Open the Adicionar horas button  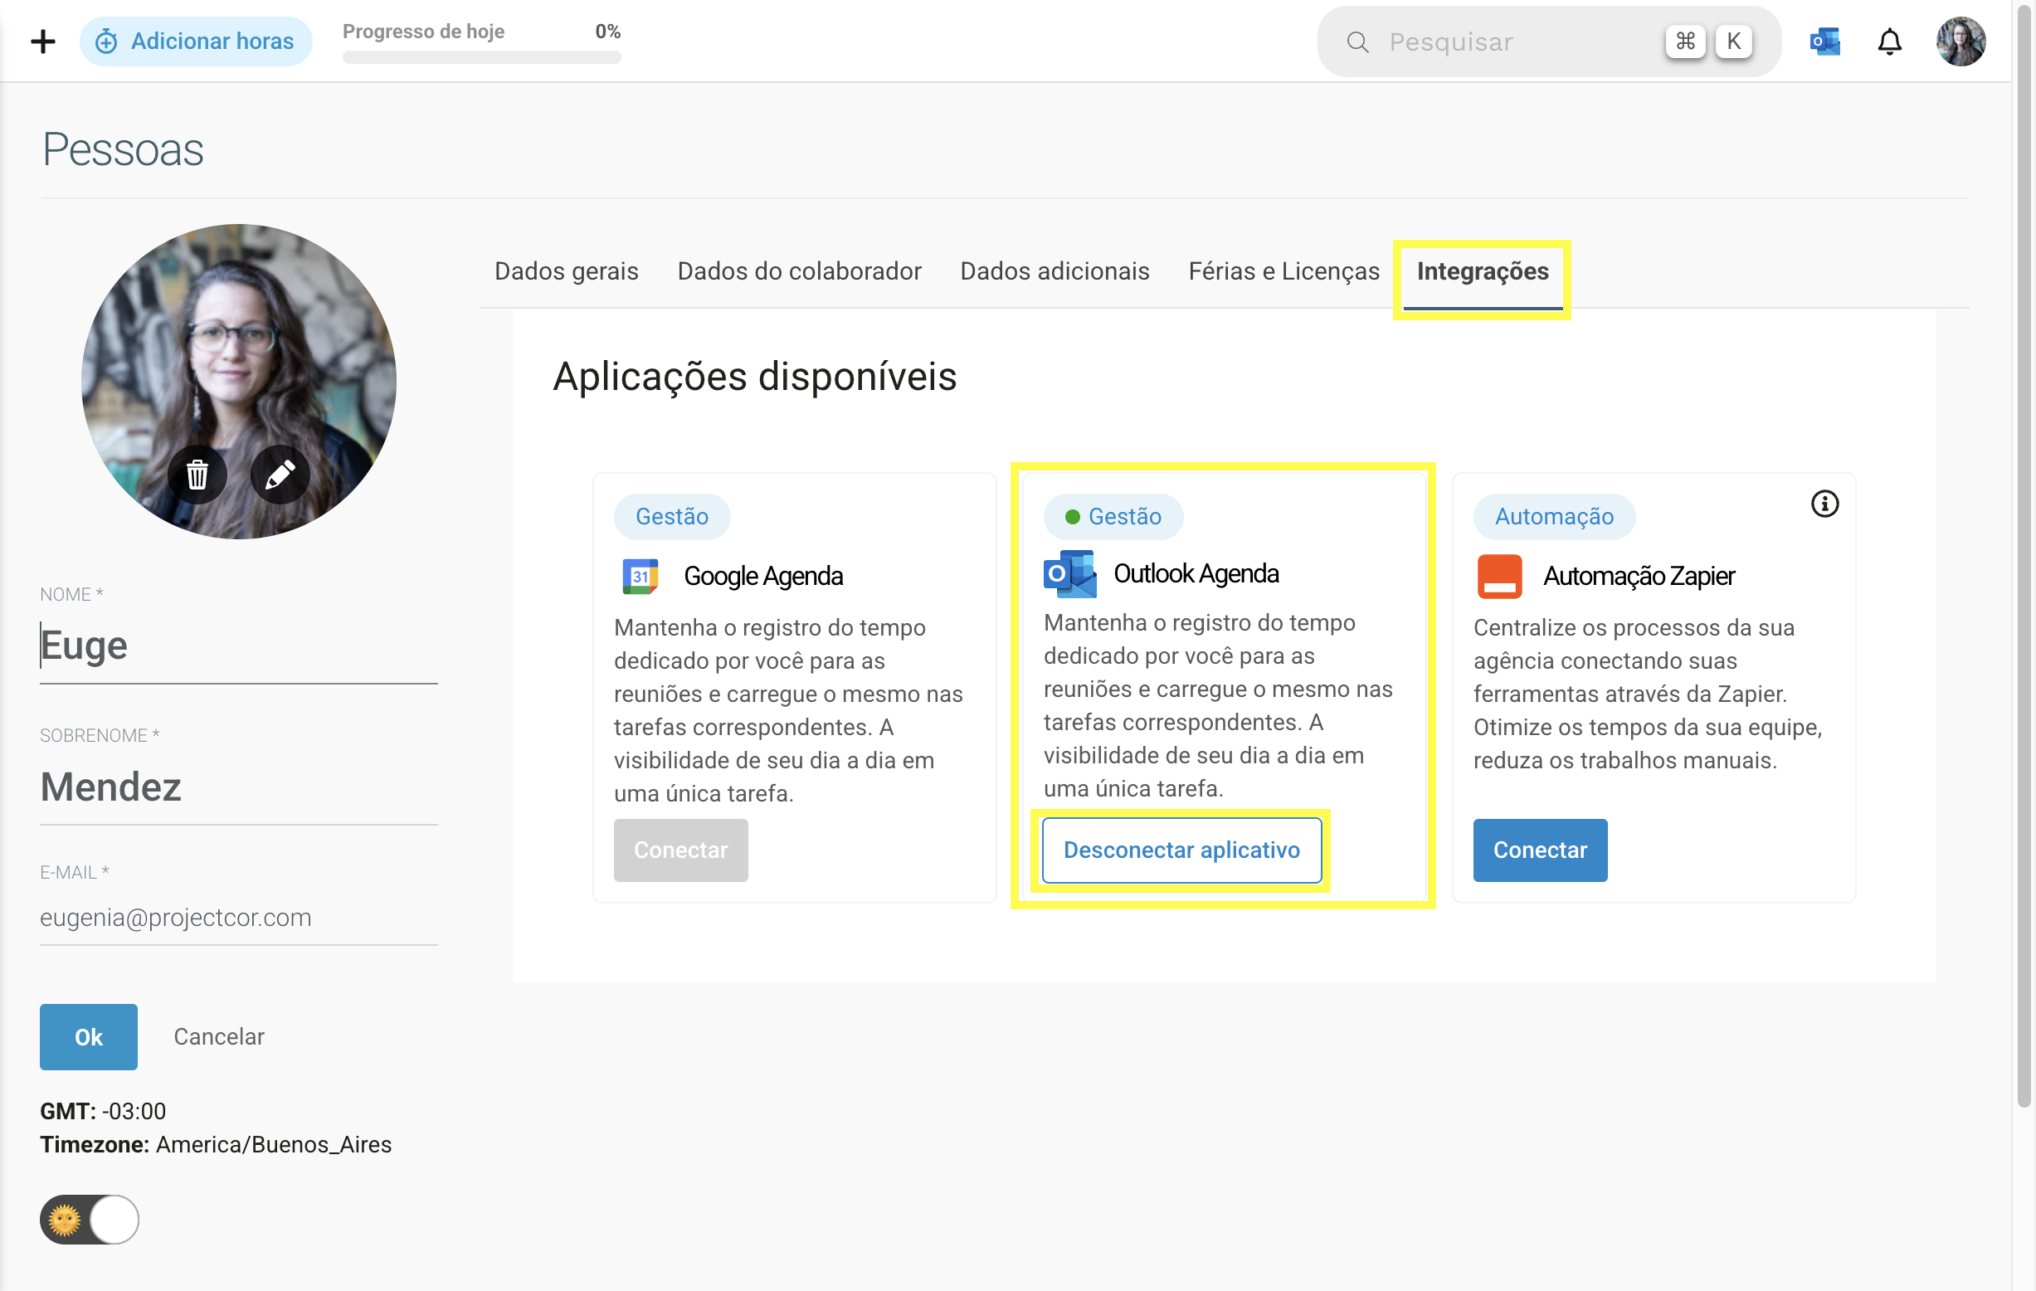coord(195,41)
